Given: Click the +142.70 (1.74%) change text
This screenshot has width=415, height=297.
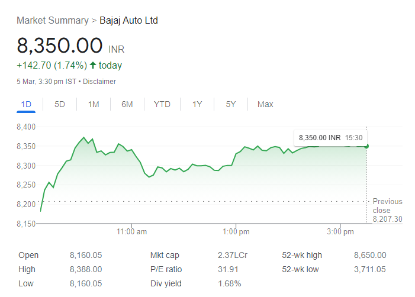Looking at the screenshot, I should [x=52, y=65].
